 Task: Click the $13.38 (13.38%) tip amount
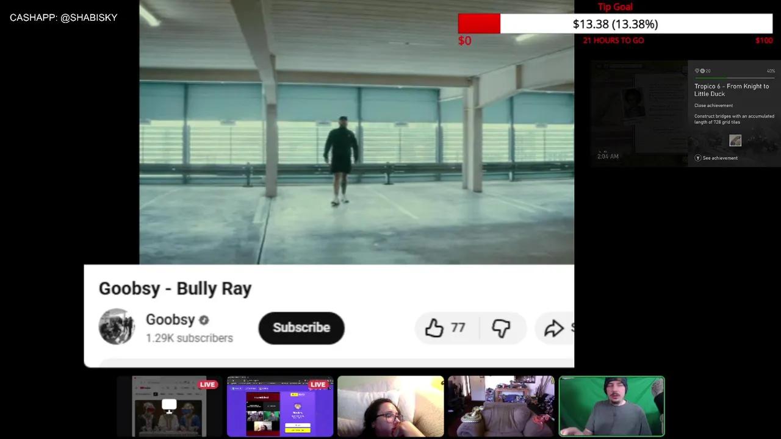pos(615,24)
